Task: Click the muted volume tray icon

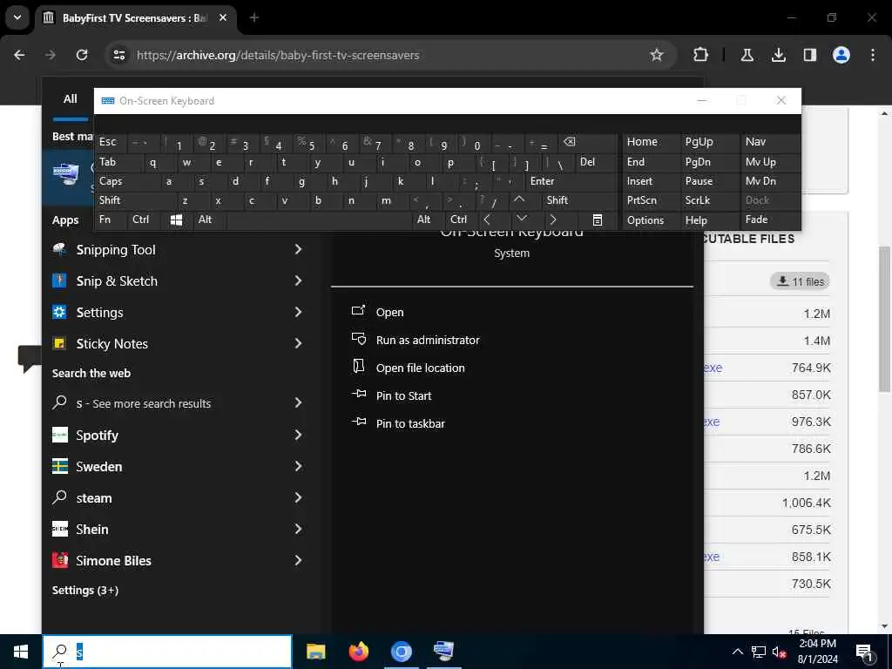Action: pyautogui.click(x=779, y=652)
